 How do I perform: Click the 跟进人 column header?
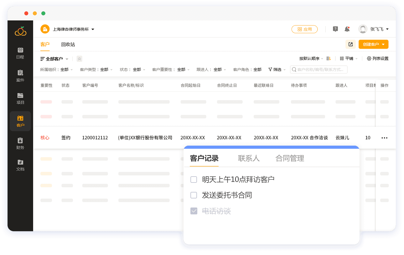pyautogui.click(x=341, y=85)
